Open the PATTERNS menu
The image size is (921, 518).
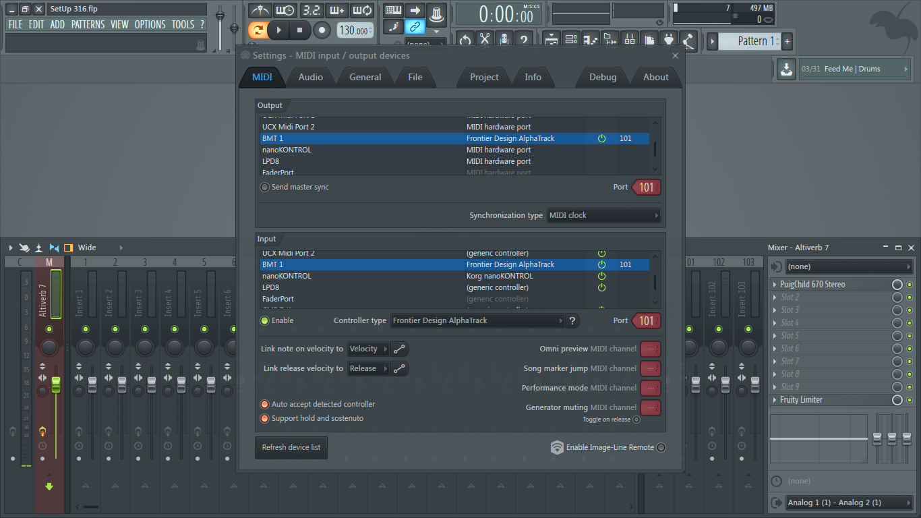88,24
